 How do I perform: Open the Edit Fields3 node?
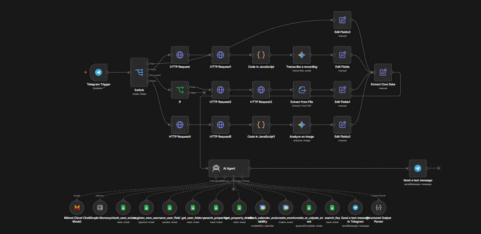[342, 20]
